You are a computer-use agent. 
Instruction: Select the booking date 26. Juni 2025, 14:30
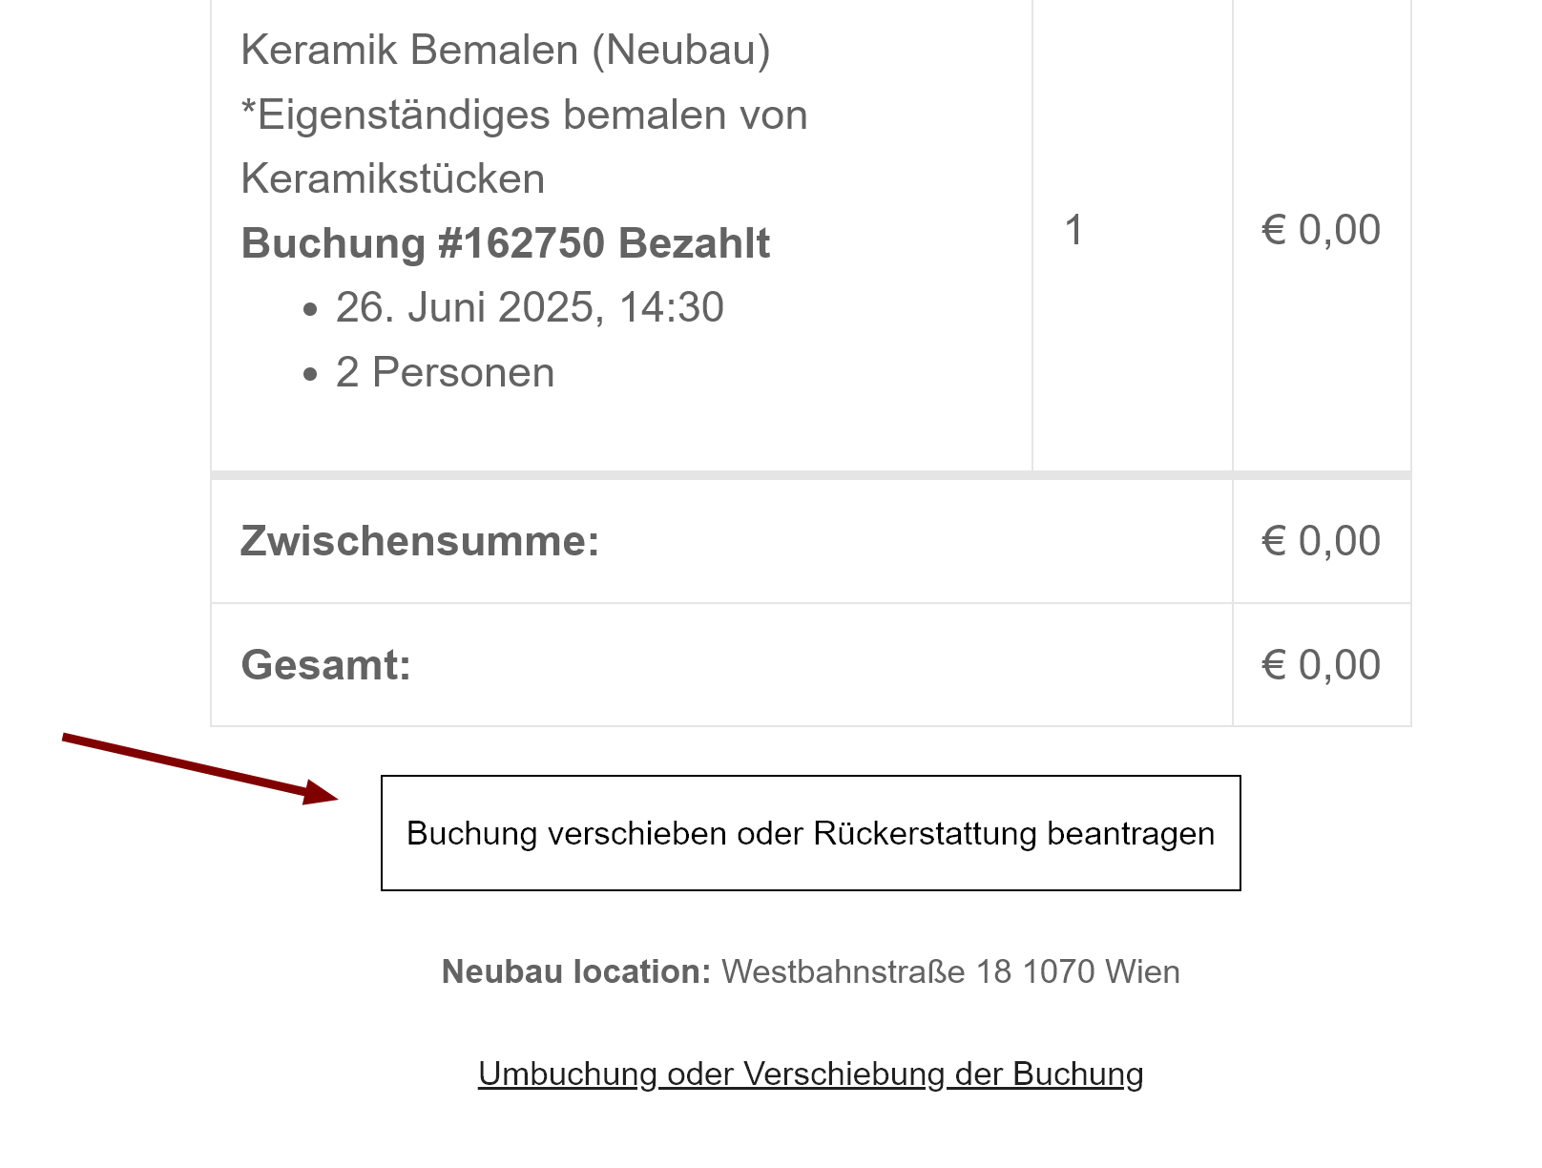tap(530, 307)
